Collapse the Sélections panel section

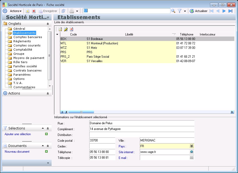[x=48, y=128]
